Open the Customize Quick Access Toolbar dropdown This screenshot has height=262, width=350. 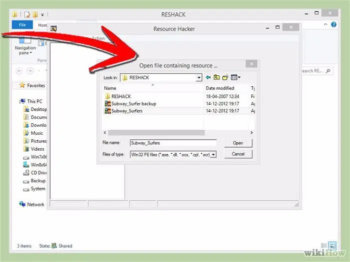click(42, 15)
